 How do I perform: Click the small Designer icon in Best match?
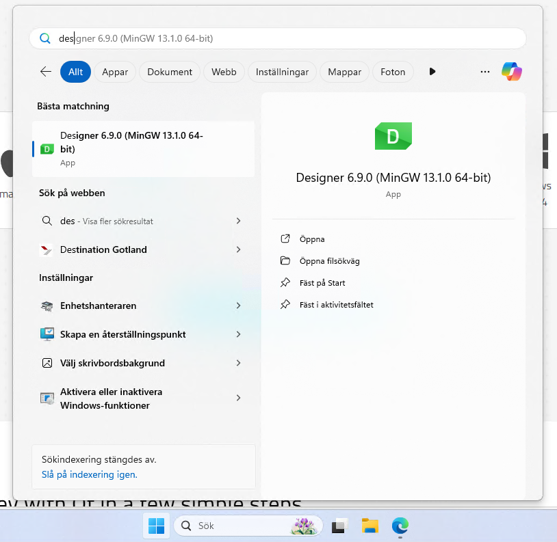point(47,149)
